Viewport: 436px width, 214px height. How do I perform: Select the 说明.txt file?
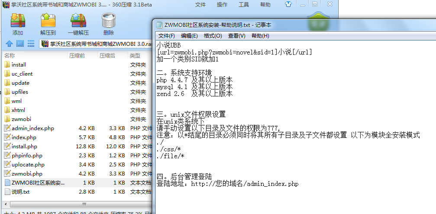coord(21,192)
